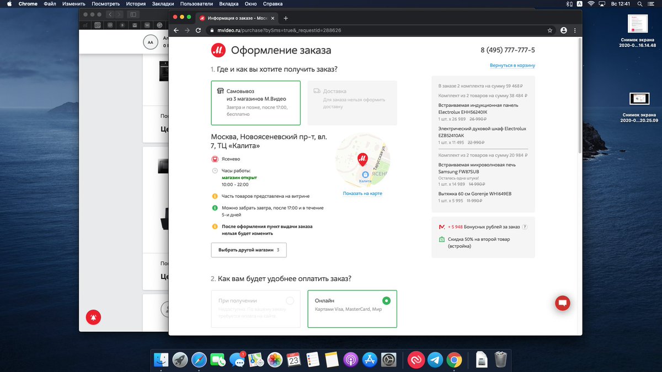Open Messages from the Dock
The image size is (662, 372).
[237, 360]
